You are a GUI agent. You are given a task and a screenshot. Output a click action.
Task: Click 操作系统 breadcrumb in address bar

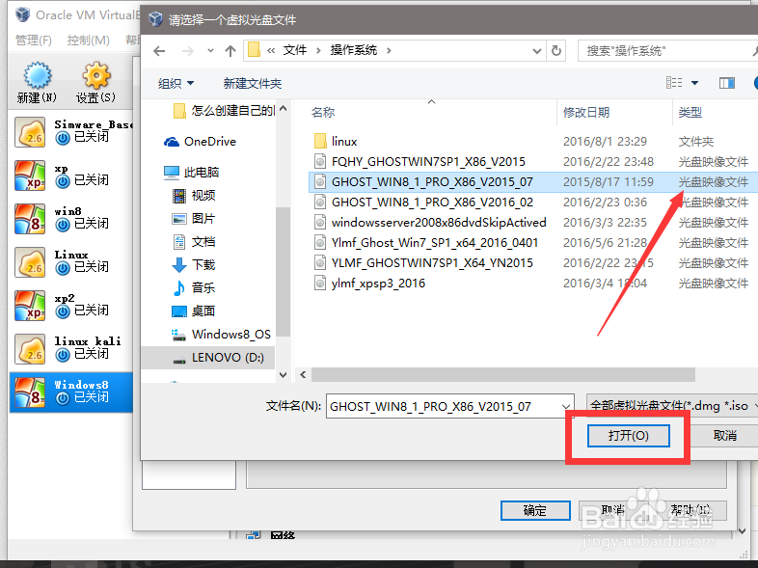(x=353, y=50)
